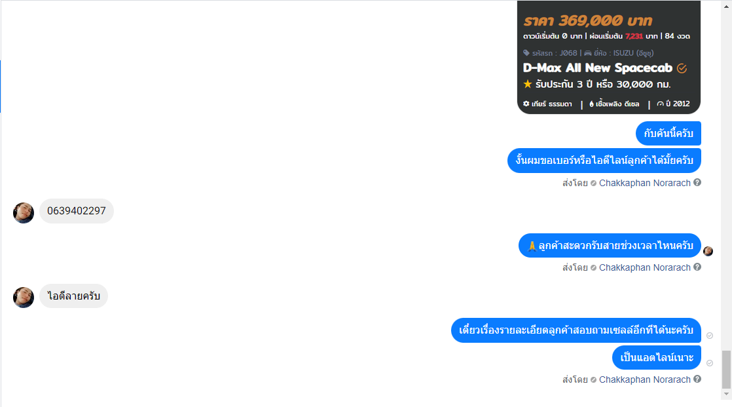Click delivered checkmark beside the 'เดี๋ยวเรื่องรายละเอียด' message
This screenshot has height=407, width=732.
click(x=710, y=336)
